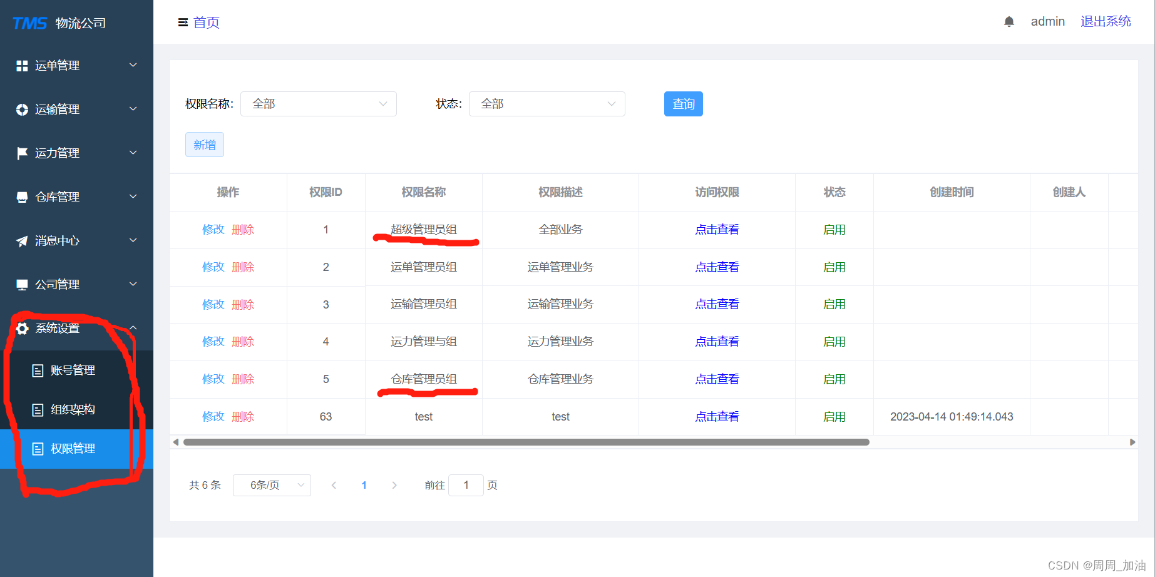Click 首页 breadcrumb link
1155x577 pixels.
[207, 23]
